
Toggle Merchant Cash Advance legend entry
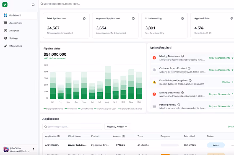[130, 108]
